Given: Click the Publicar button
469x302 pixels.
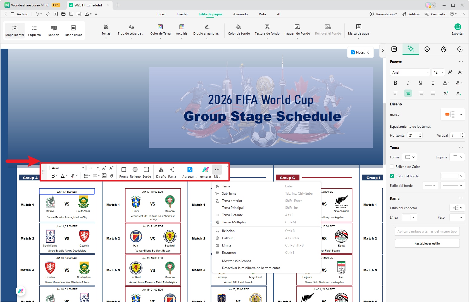Looking at the screenshot, I should point(411,14).
